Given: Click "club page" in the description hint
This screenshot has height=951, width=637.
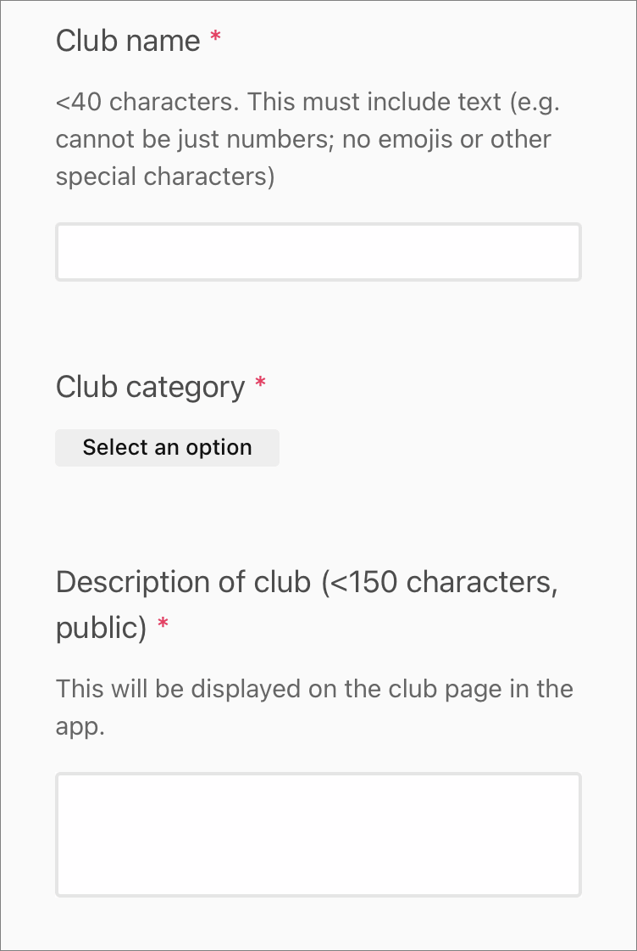Looking at the screenshot, I should (x=456, y=688).
